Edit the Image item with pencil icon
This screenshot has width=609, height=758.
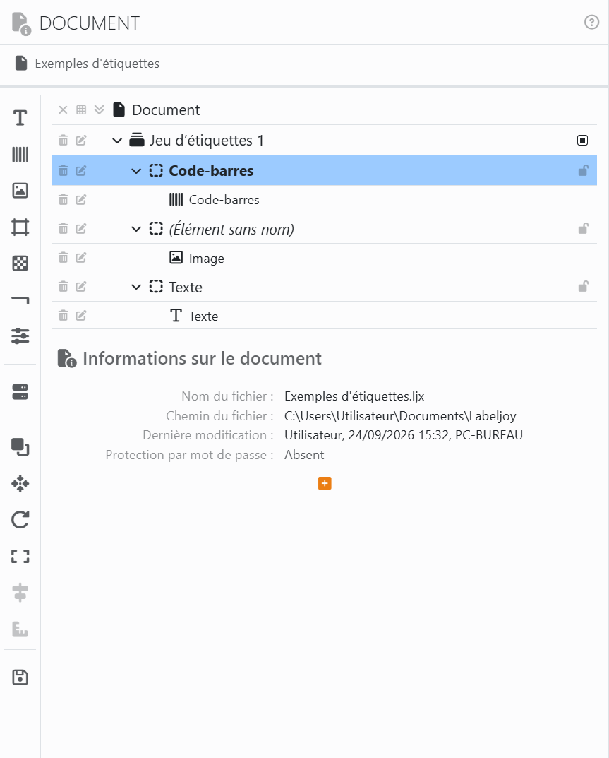pyautogui.click(x=80, y=257)
